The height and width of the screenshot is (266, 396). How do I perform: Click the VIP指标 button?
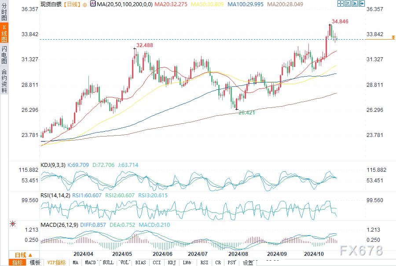pyautogui.click(x=57, y=262)
